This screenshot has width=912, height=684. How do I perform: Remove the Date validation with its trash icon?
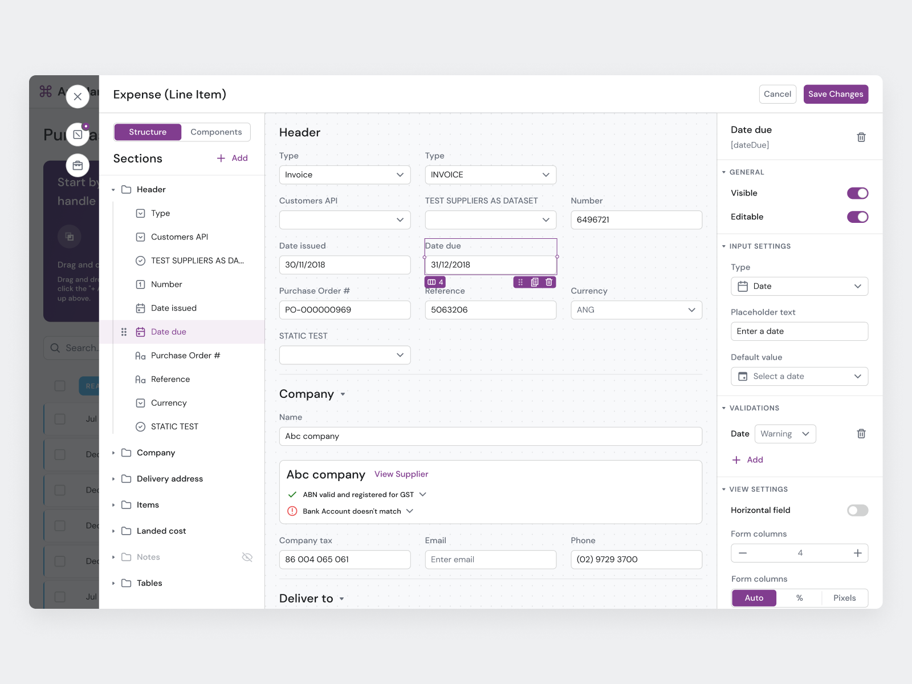(x=861, y=434)
